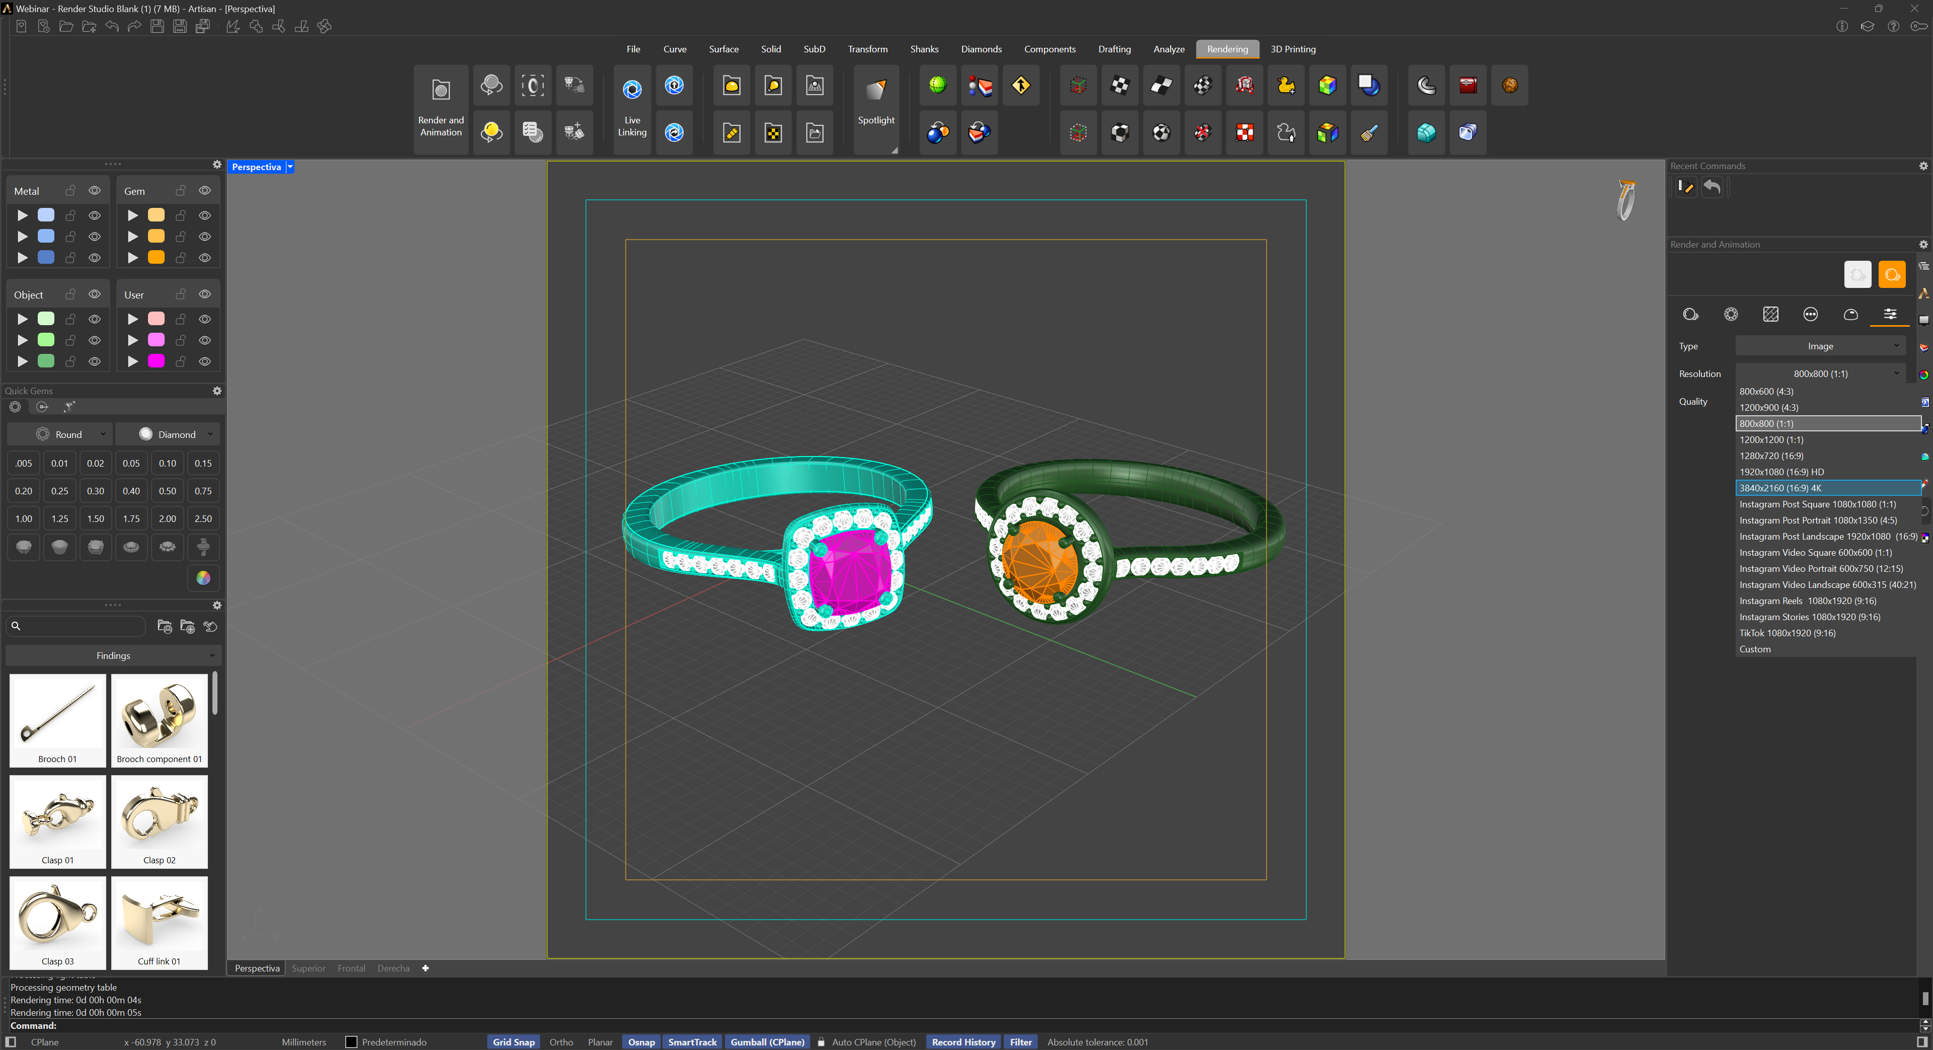Toggle visibility of the Gem layer group

coord(205,191)
